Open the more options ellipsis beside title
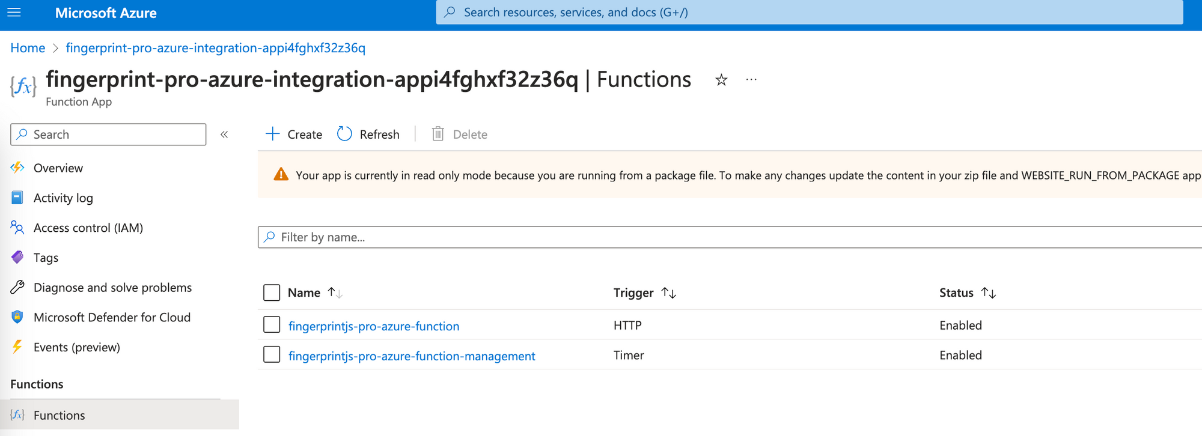The image size is (1202, 436). [751, 80]
